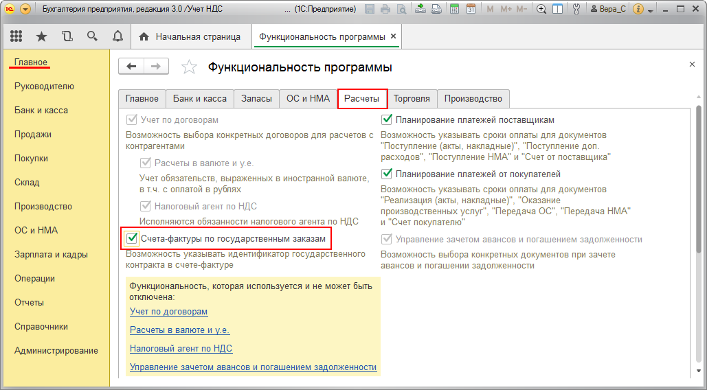The height and width of the screenshot is (390, 707).
Task: Open the calculator icon in title bar
Action: click(x=455, y=10)
